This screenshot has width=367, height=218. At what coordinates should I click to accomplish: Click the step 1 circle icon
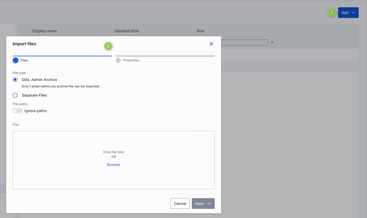pyautogui.click(x=16, y=60)
